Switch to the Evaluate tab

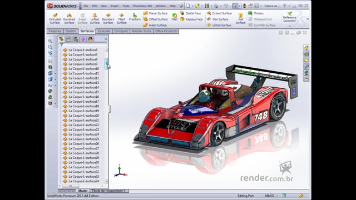[104, 31]
